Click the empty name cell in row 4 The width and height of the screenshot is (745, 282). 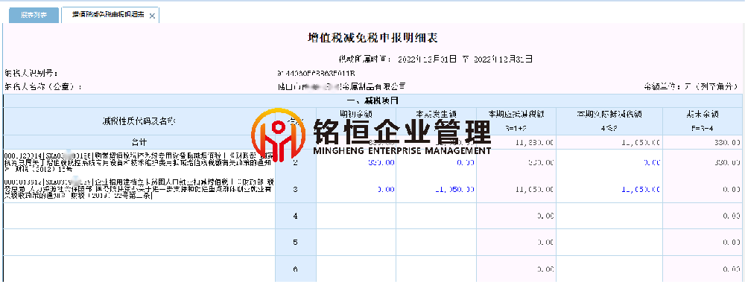point(139,216)
